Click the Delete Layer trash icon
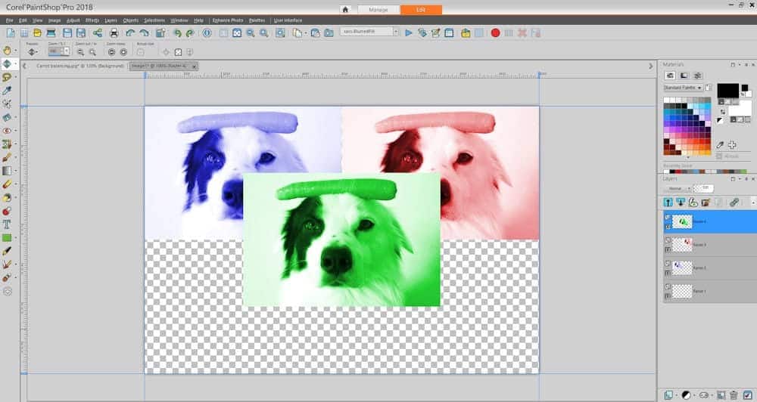Screen dimensions: 757x402 [x=733, y=394]
